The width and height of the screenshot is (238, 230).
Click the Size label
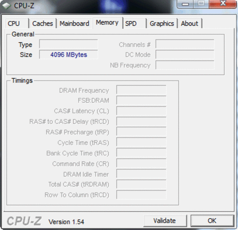pos(26,55)
